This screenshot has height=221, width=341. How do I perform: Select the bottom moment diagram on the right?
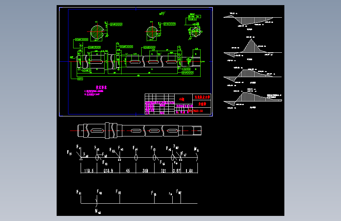coord(253,99)
